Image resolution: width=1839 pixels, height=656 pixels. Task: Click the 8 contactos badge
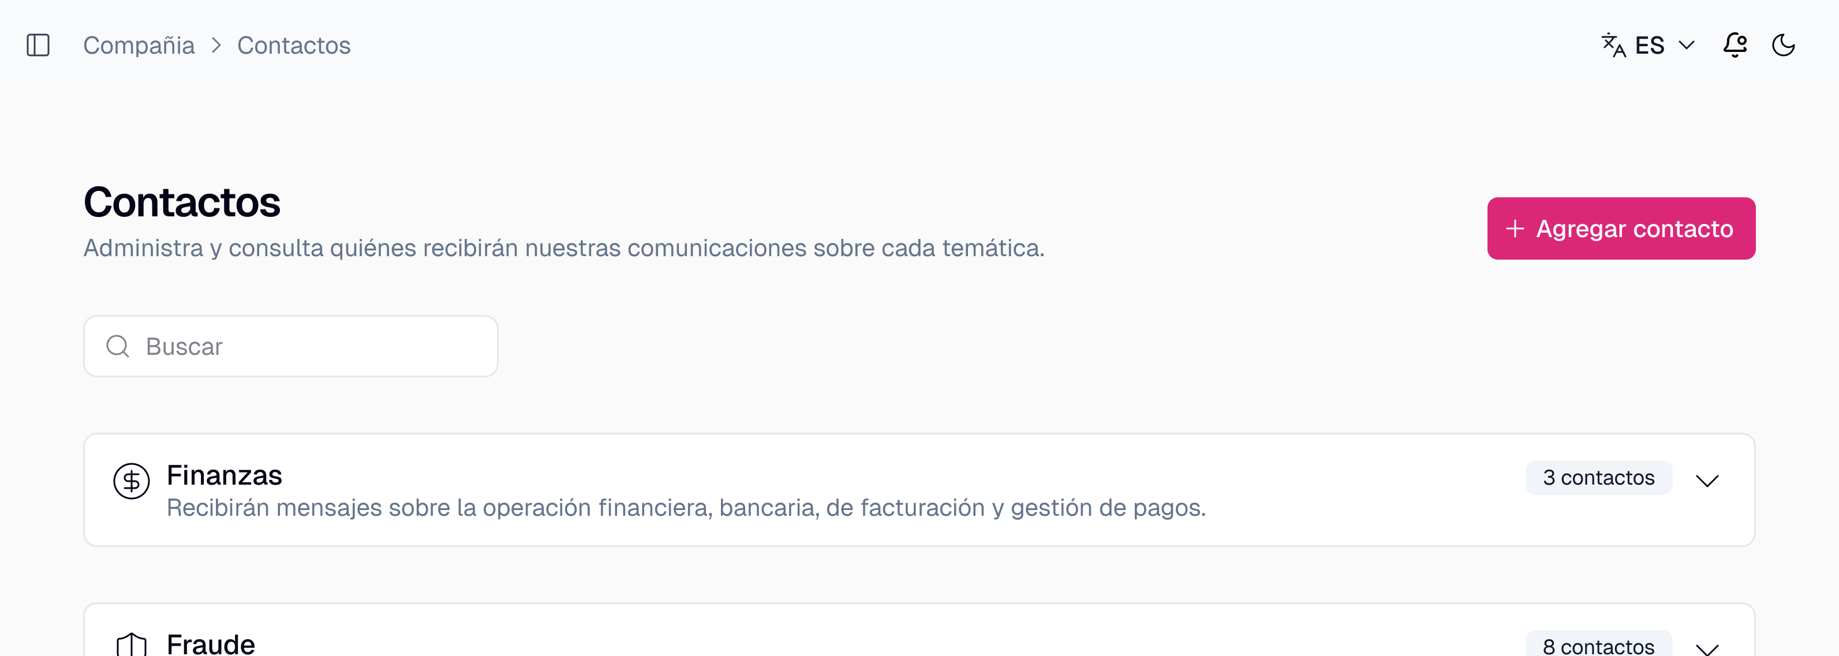tap(1598, 646)
